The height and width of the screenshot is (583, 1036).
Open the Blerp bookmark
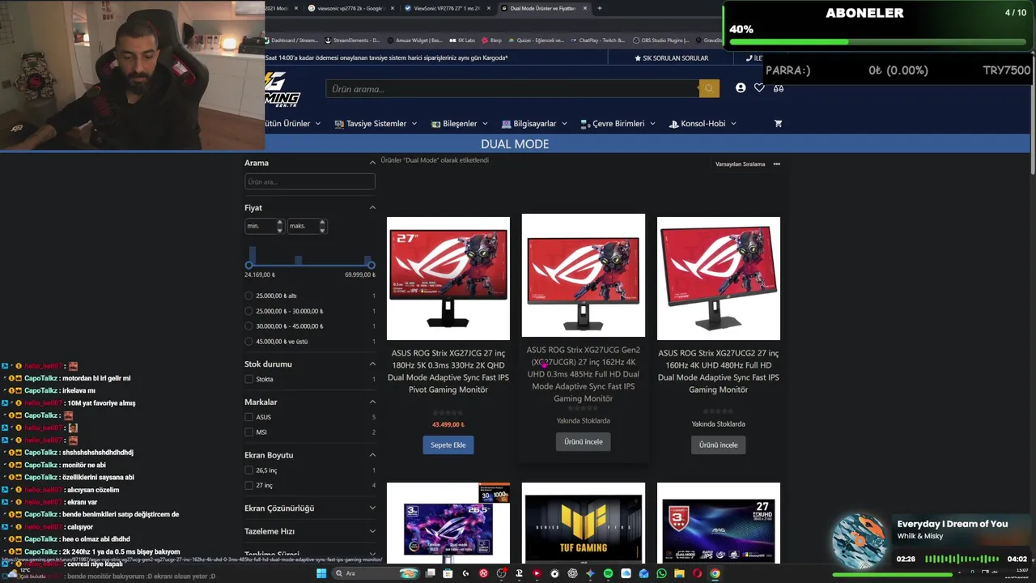491,40
